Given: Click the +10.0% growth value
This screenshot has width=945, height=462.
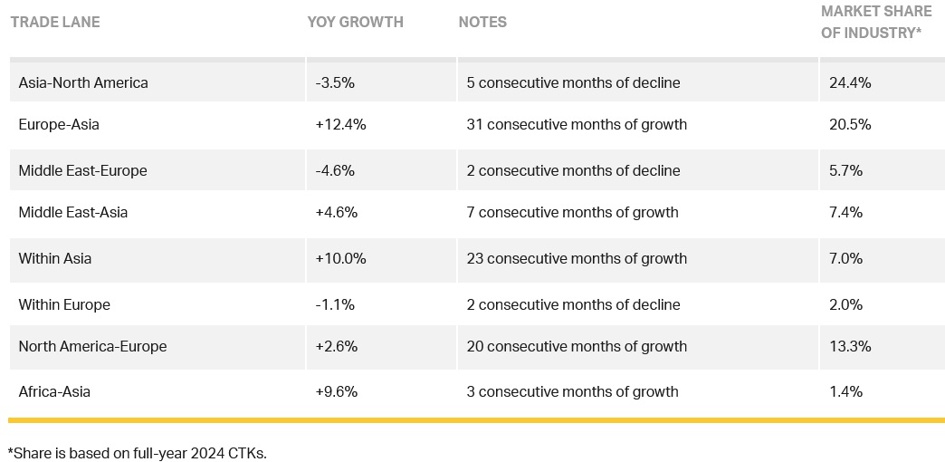Looking at the screenshot, I should [x=340, y=258].
